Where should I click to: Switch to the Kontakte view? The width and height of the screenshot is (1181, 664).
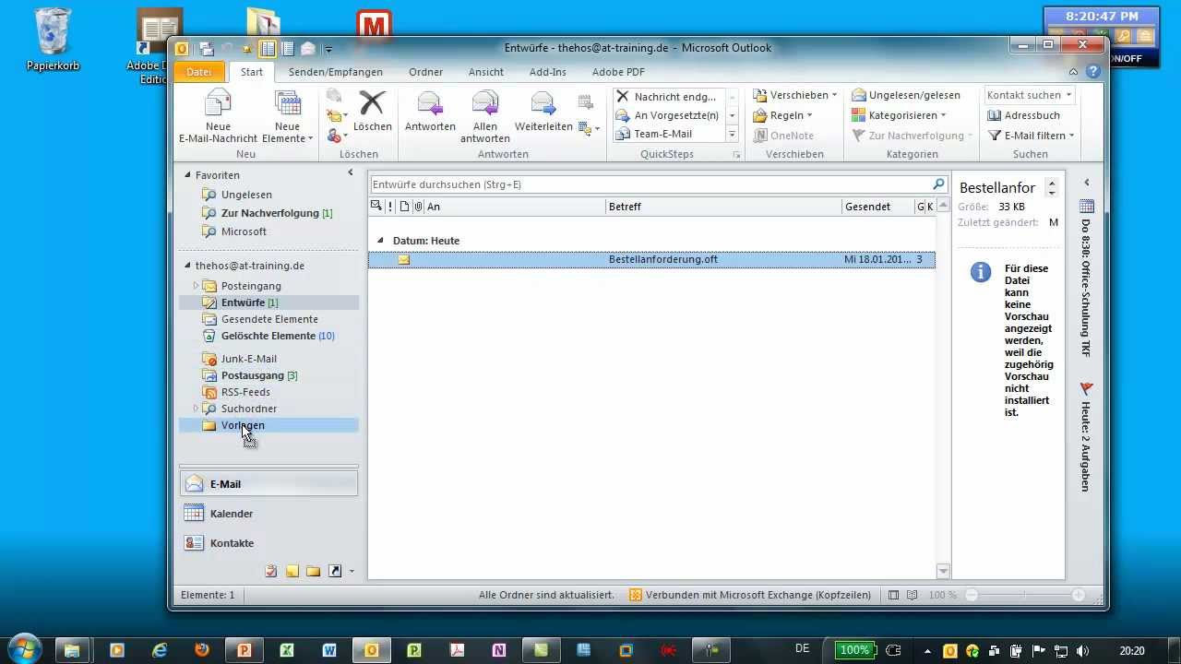click(268, 543)
